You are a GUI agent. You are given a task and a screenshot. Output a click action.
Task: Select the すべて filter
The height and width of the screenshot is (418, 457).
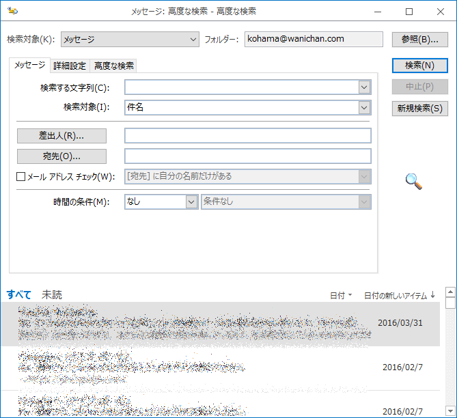click(x=19, y=295)
